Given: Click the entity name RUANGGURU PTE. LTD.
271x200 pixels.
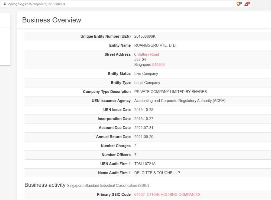Looking at the screenshot, I should [x=155, y=46].
